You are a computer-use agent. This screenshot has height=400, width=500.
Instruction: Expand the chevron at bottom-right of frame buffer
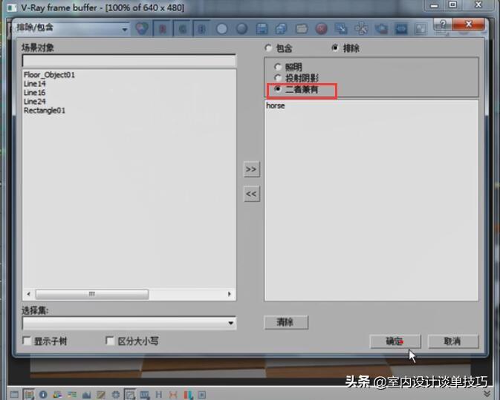(487, 394)
